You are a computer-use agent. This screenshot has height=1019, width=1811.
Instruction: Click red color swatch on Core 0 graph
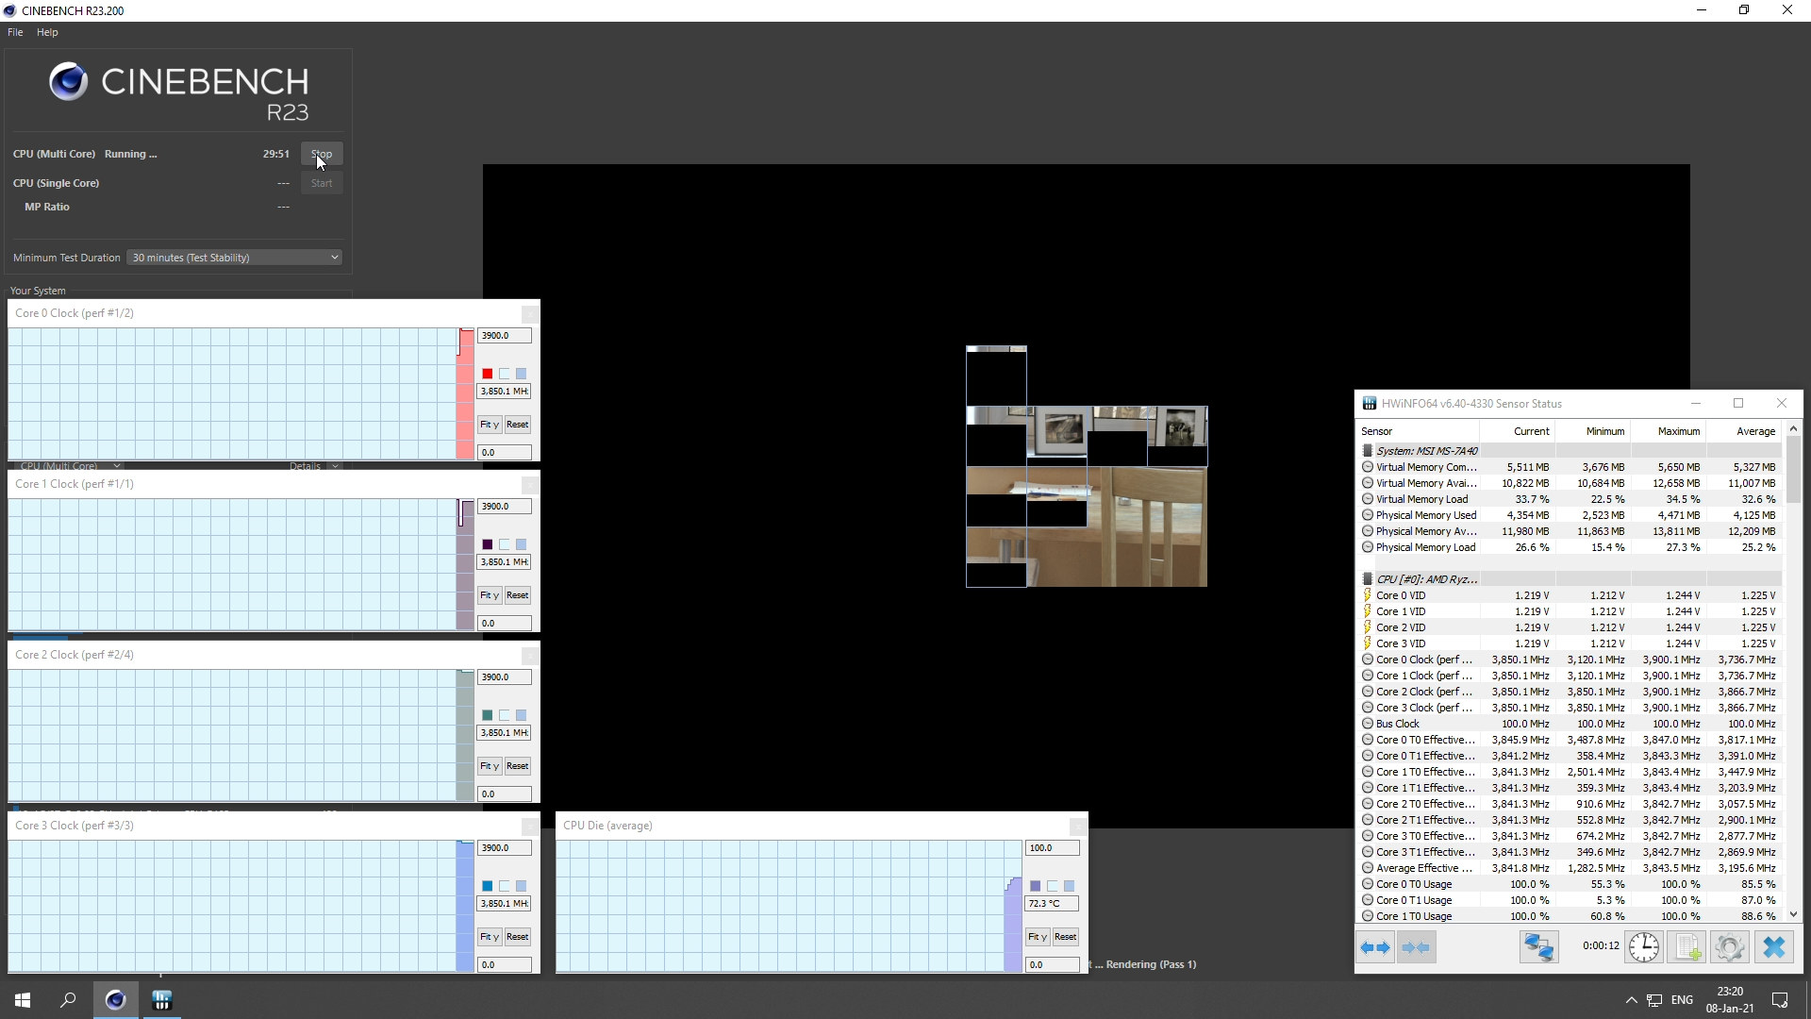tap(488, 374)
